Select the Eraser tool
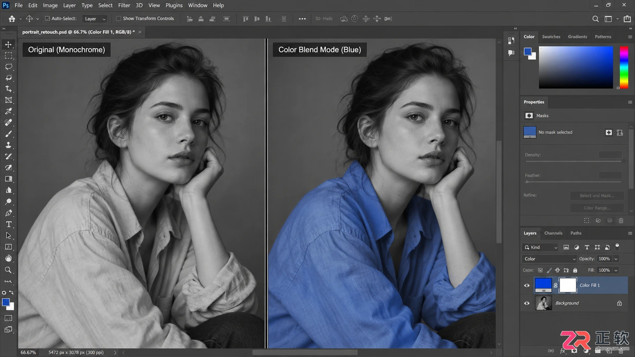 [8, 167]
